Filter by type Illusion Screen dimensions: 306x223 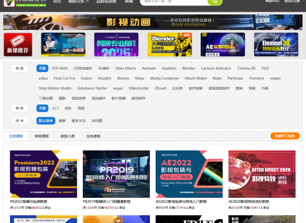point(123,78)
